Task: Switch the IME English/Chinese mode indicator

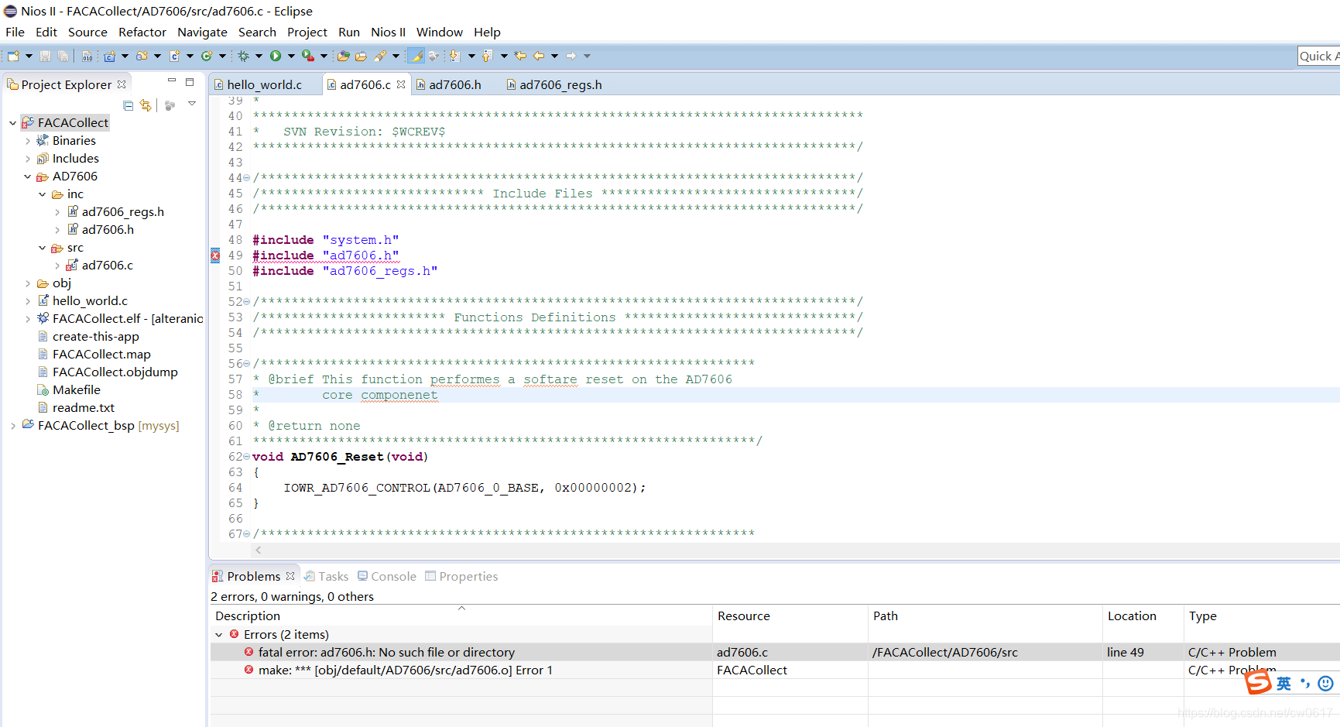Action: 1284,683
